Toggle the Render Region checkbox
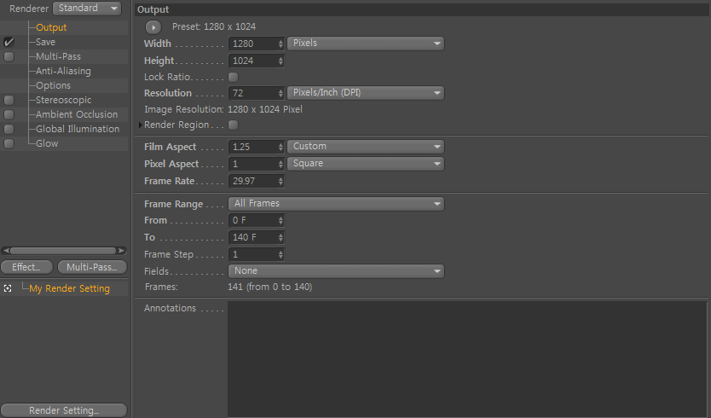The width and height of the screenshot is (711, 418). [x=233, y=125]
